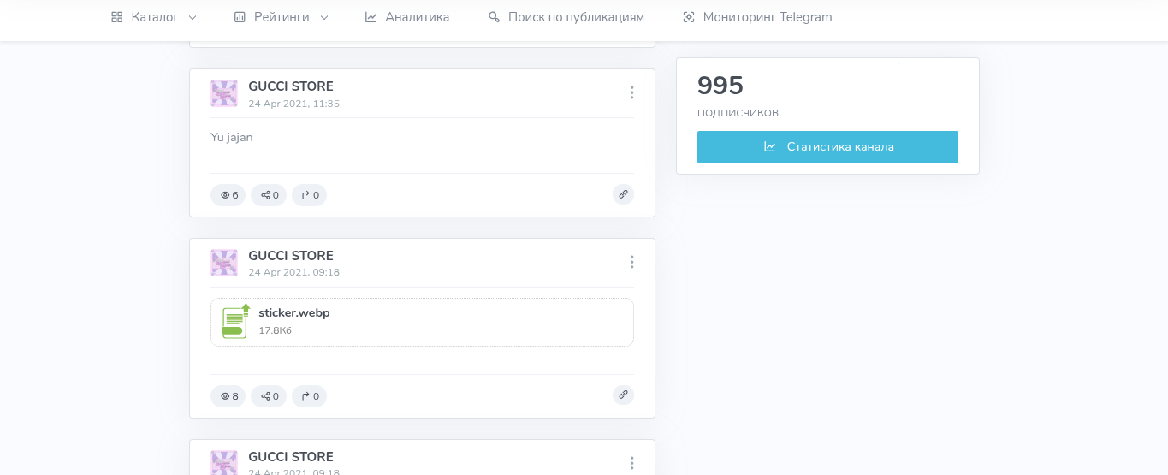Click forwards counter on the Yu jajan post
The height and width of the screenshot is (475, 1168).
tap(309, 195)
